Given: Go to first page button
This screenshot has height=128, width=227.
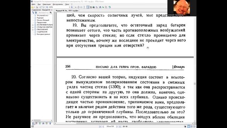Looking at the screenshot, I should 100,127.
